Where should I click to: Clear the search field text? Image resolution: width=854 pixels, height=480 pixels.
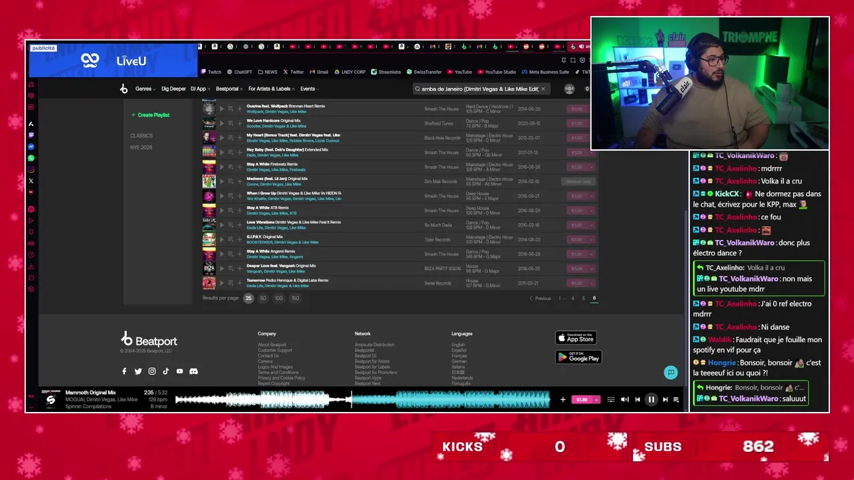(x=543, y=89)
